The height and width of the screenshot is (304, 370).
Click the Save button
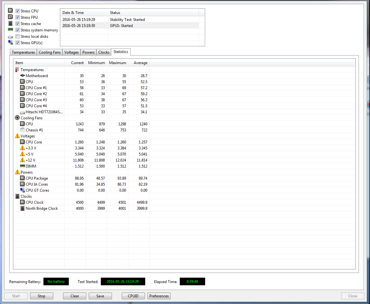[x=100, y=296]
